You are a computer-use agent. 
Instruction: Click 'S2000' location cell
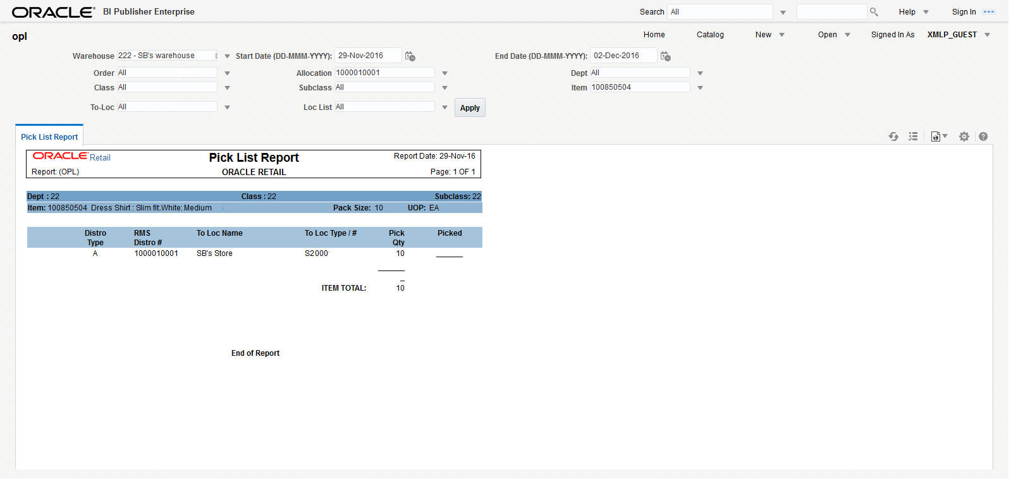click(316, 253)
